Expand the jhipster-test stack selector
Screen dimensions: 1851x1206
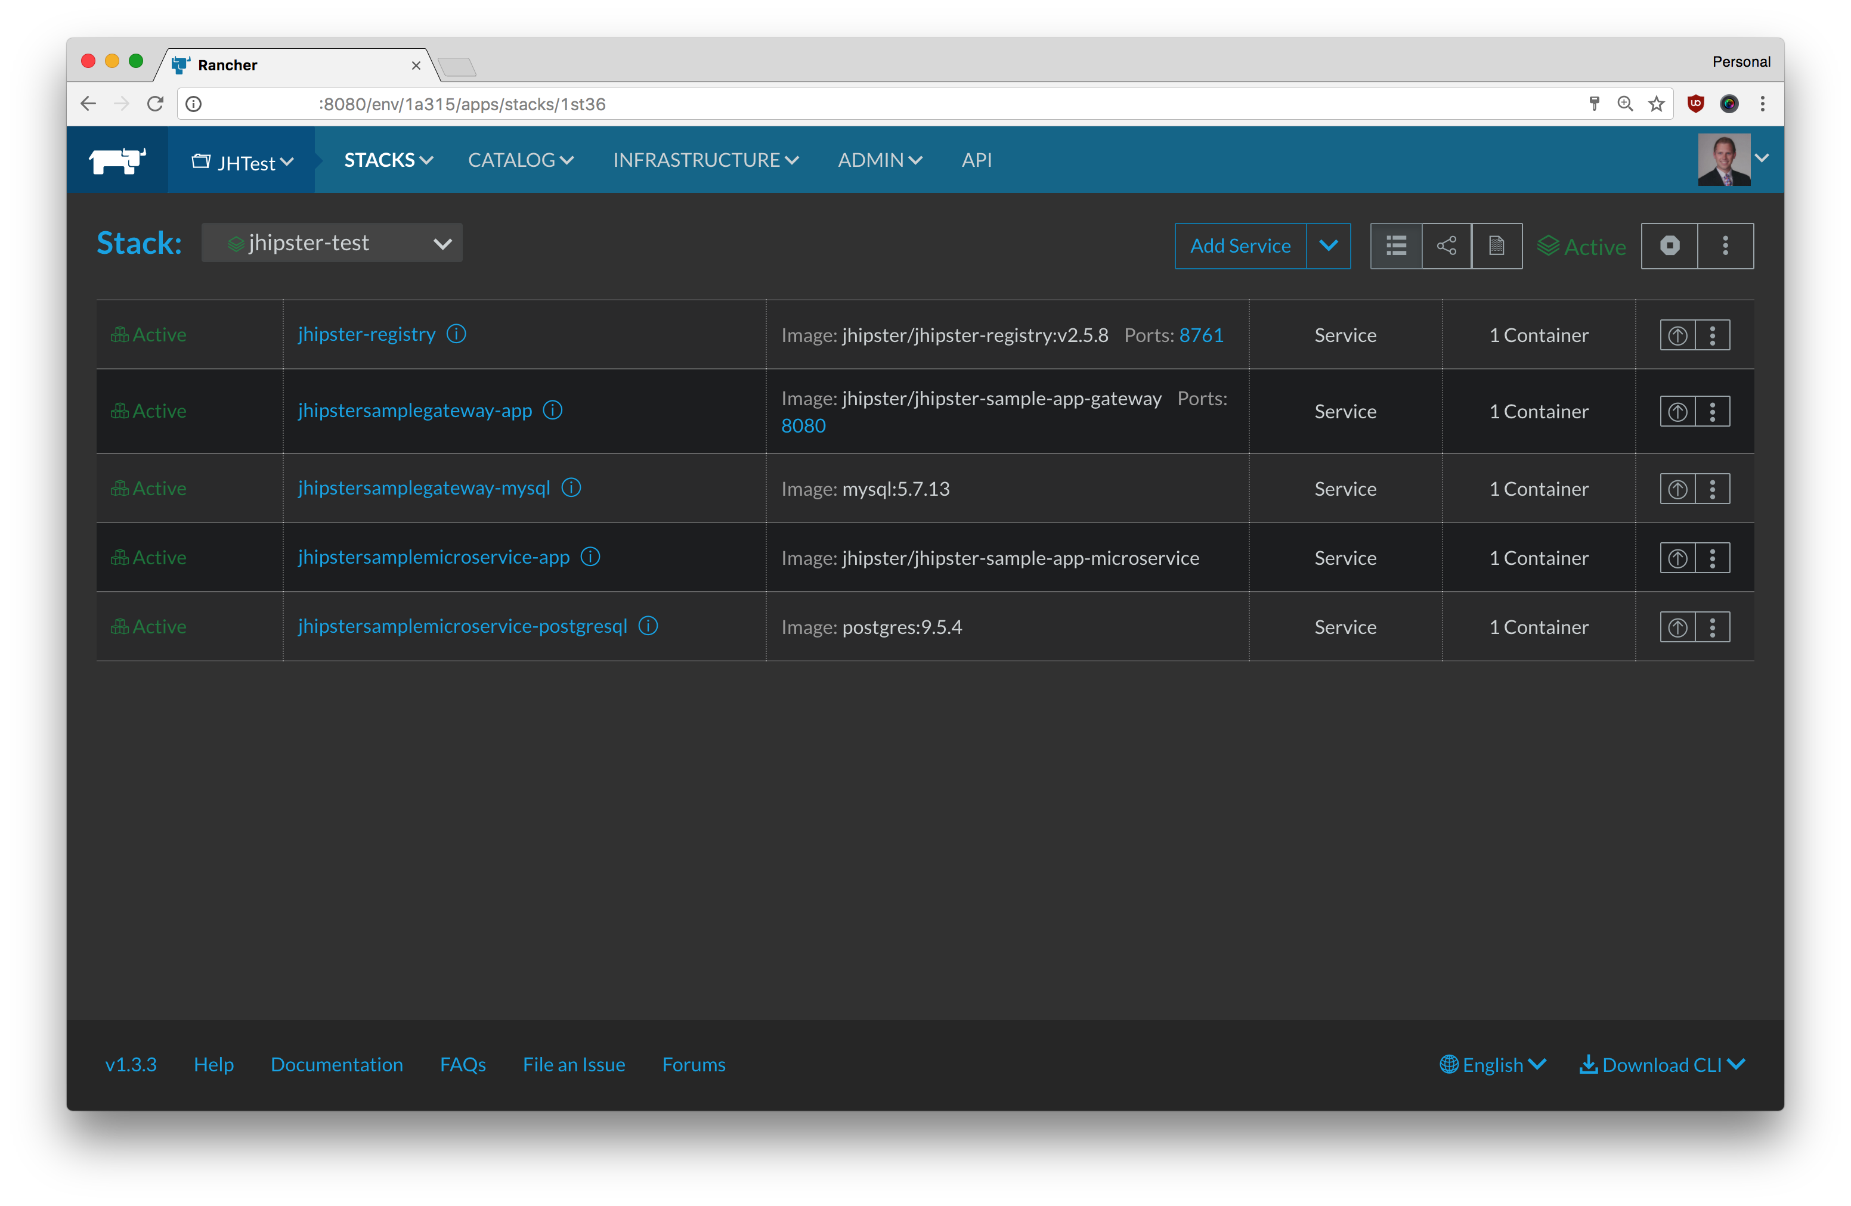pyautogui.click(x=332, y=243)
